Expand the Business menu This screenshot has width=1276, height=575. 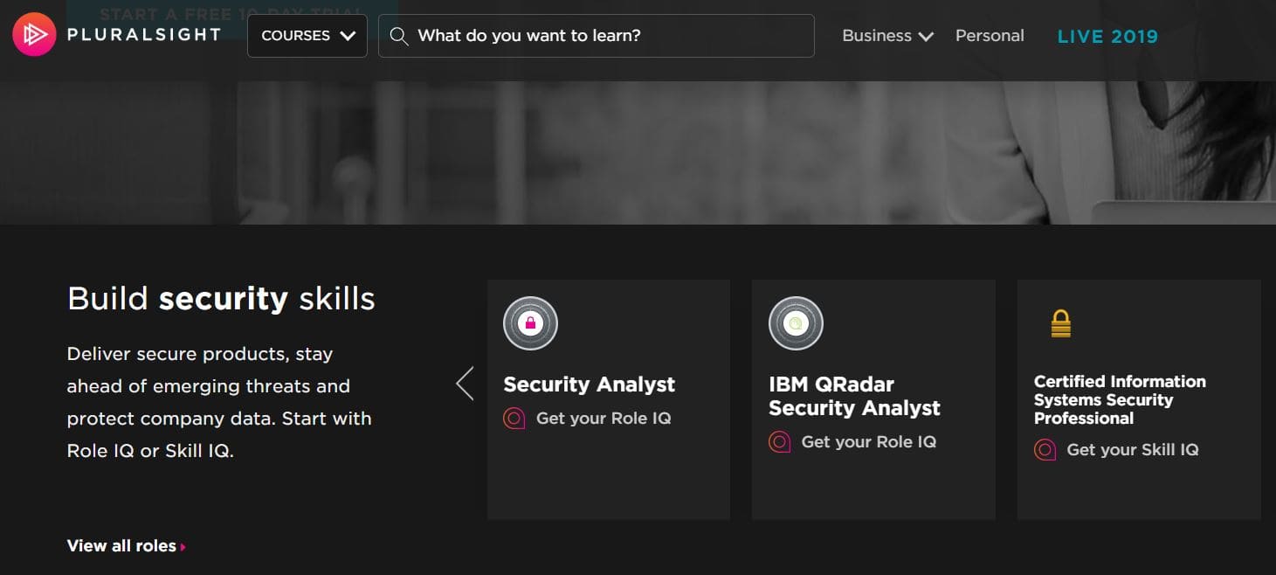click(x=887, y=36)
